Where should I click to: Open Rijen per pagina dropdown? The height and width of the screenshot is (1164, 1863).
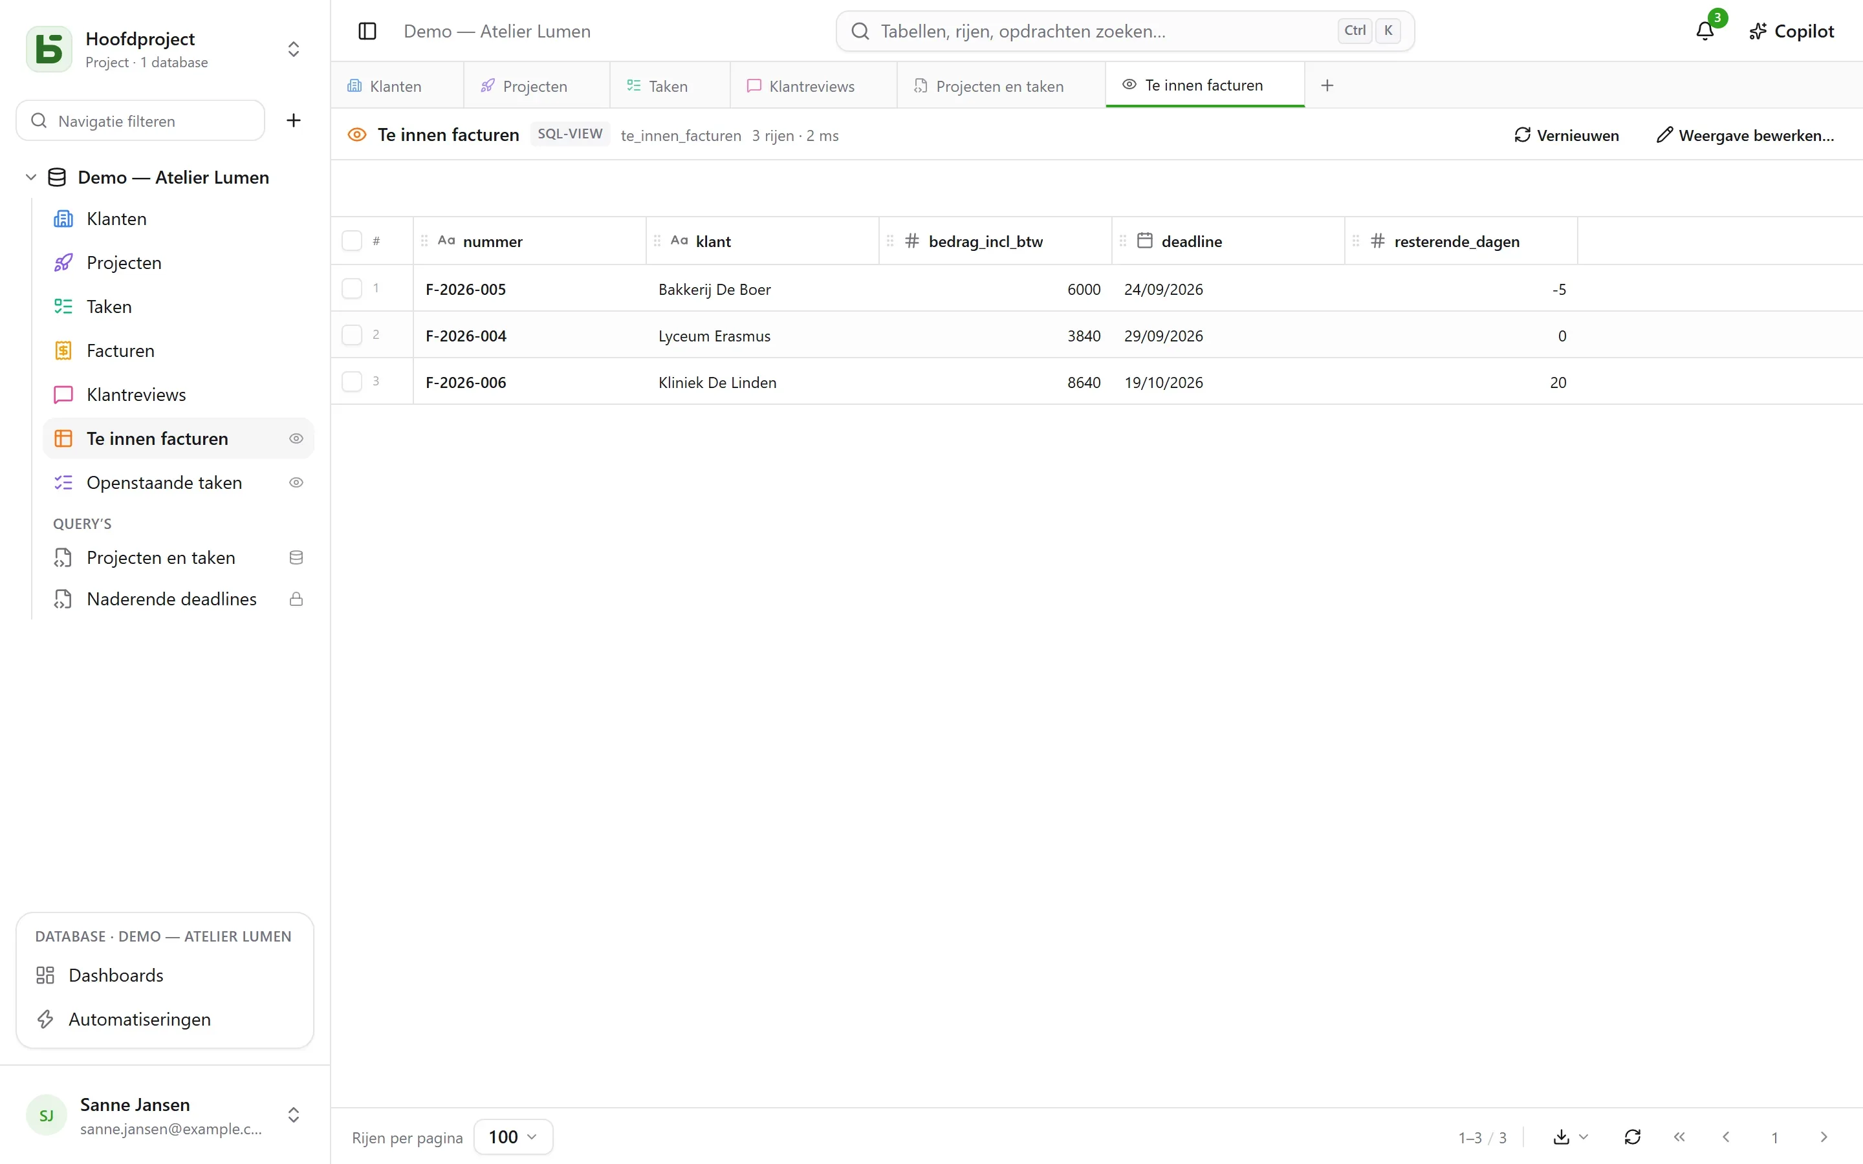[513, 1136]
